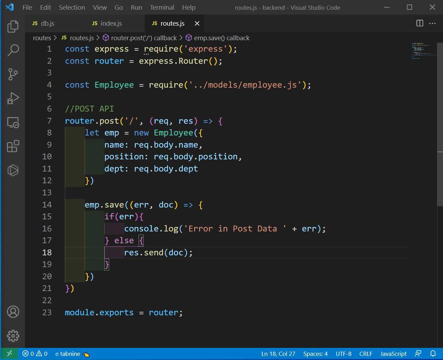Click line number 7 in gutter
443x360 pixels.
[x=49, y=121]
